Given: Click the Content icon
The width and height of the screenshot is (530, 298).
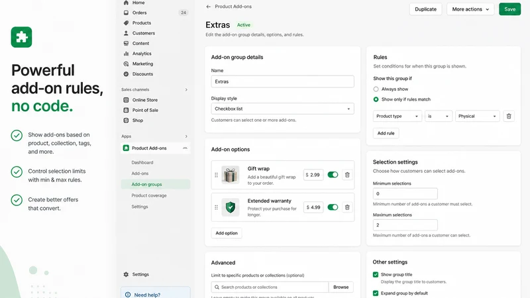Looking at the screenshot, I should tap(126, 43).
